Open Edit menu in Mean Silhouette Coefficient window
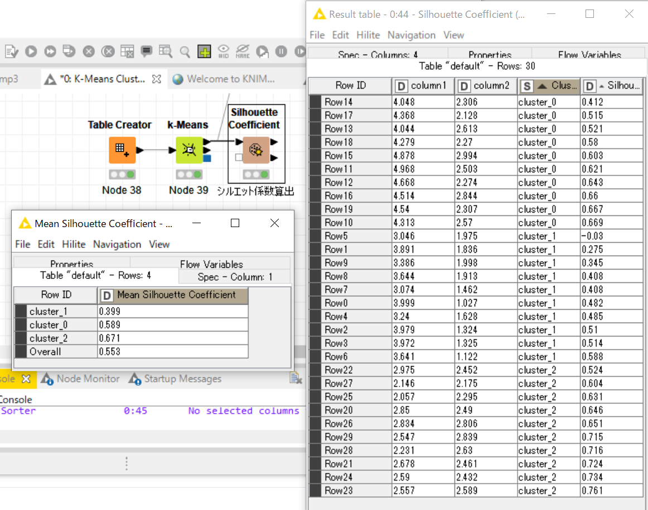 [x=46, y=244]
